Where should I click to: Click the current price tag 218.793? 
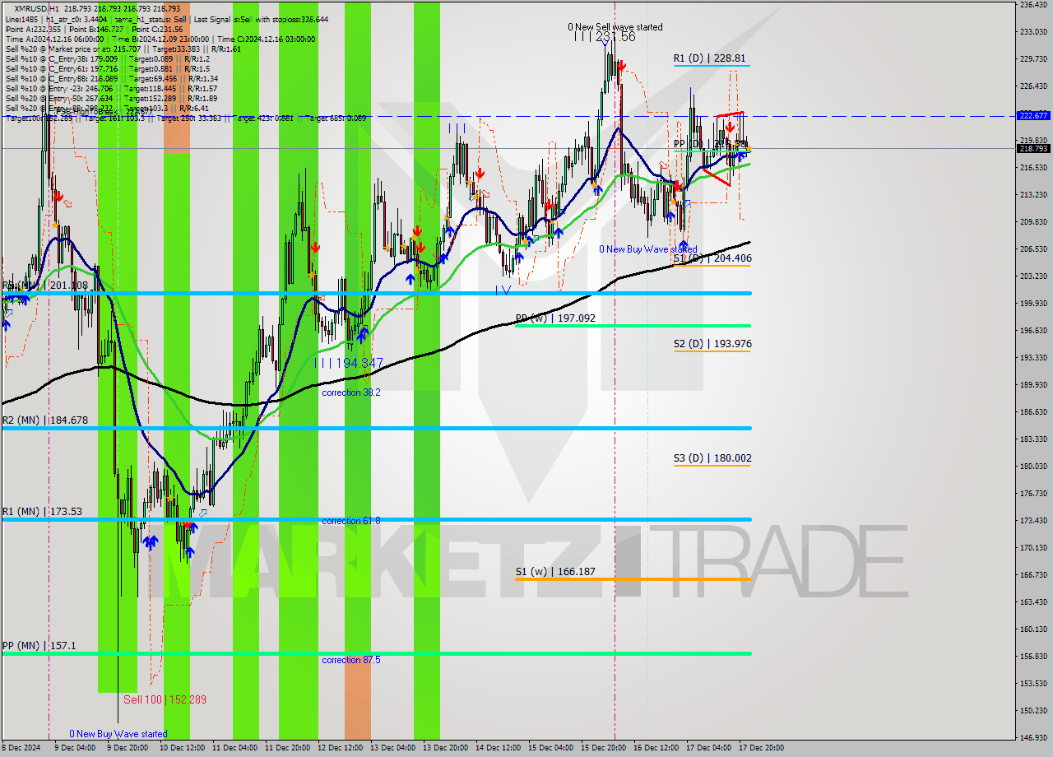[x=1033, y=149]
